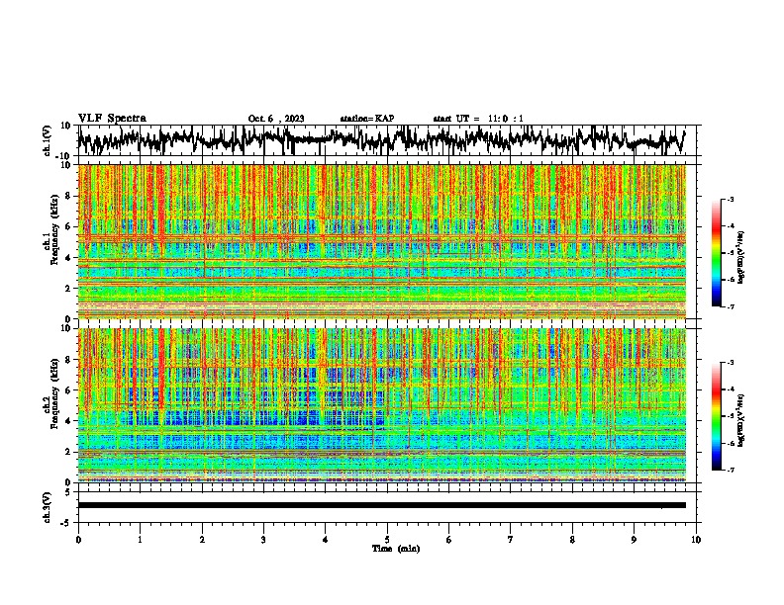Click the upper color bar beside ch.1 spectrogram
This screenshot has width=784, height=605.
(x=717, y=253)
